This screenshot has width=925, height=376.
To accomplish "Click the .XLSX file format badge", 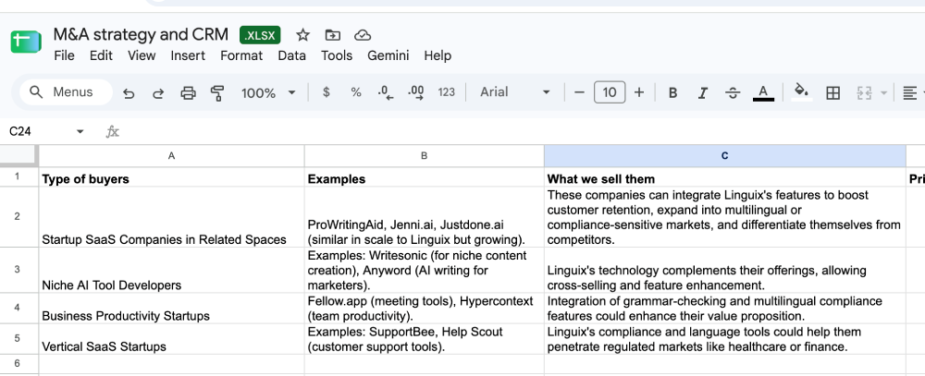I will pos(260,35).
